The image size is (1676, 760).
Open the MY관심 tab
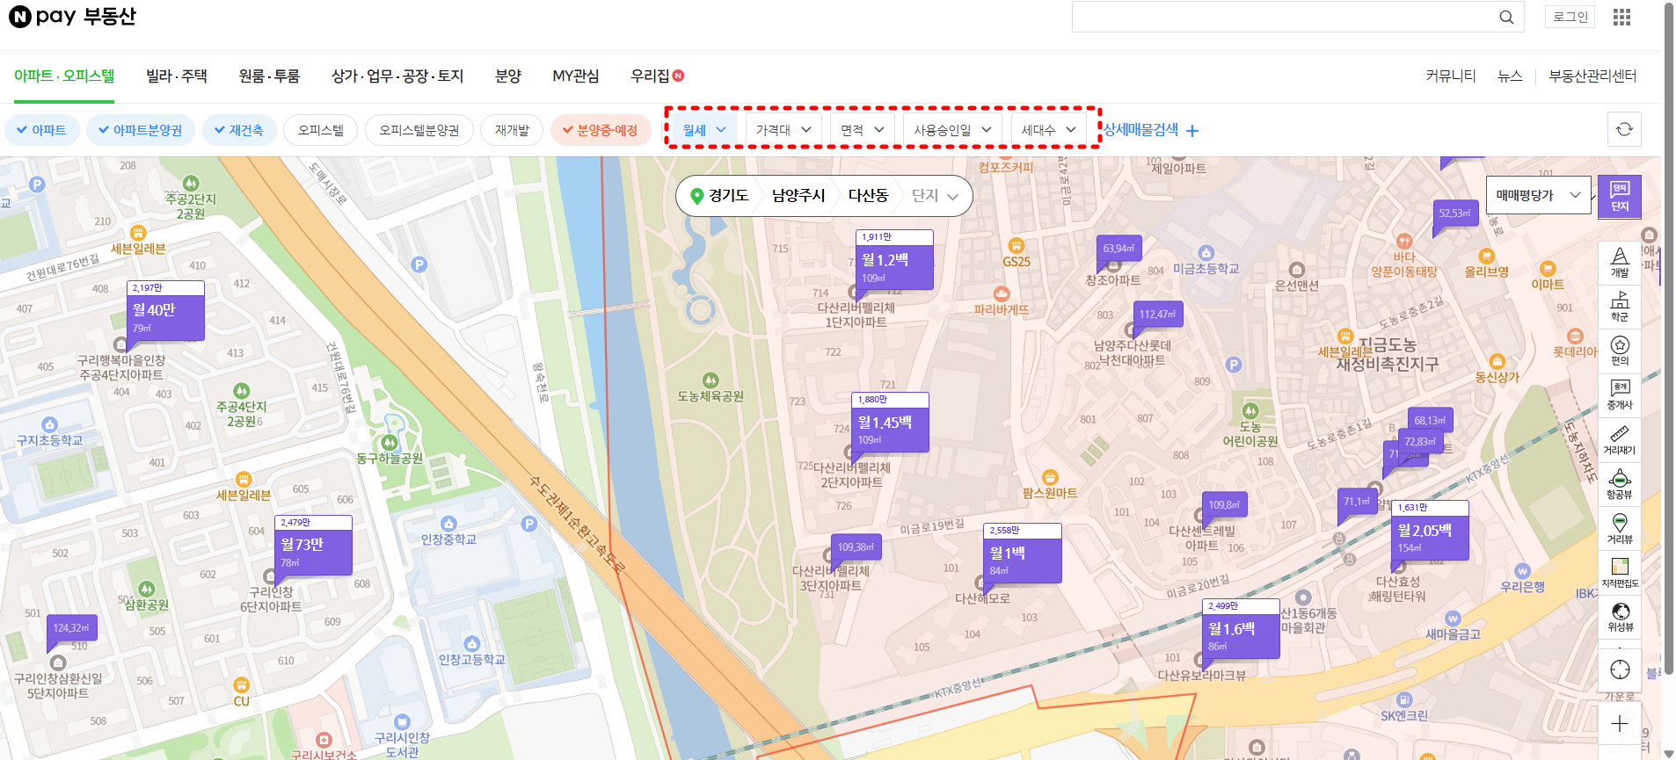tap(576, 76)
